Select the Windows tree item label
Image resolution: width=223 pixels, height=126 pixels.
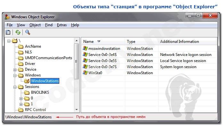pos(33,75)
